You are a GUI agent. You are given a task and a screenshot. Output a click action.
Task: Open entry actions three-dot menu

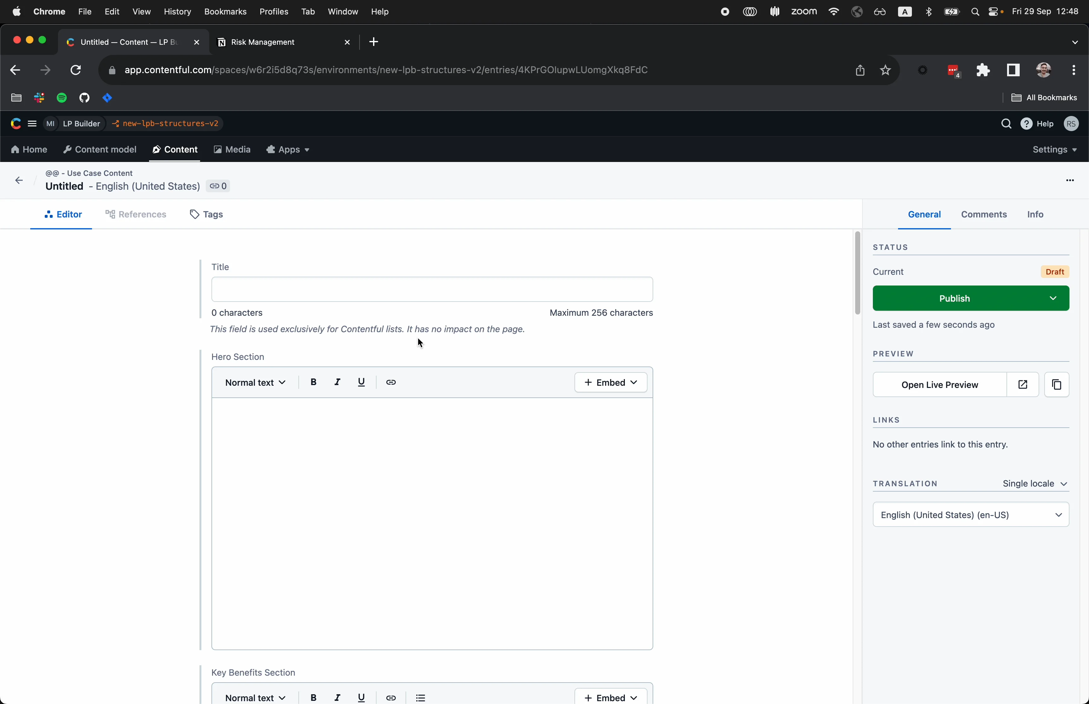pos(1070,181)
